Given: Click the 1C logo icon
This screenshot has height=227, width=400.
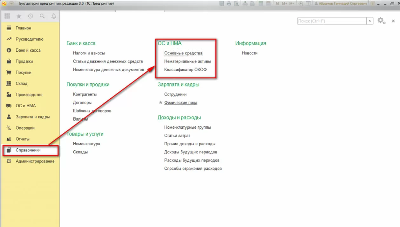Looking at the screenshot, I should 4,4.
